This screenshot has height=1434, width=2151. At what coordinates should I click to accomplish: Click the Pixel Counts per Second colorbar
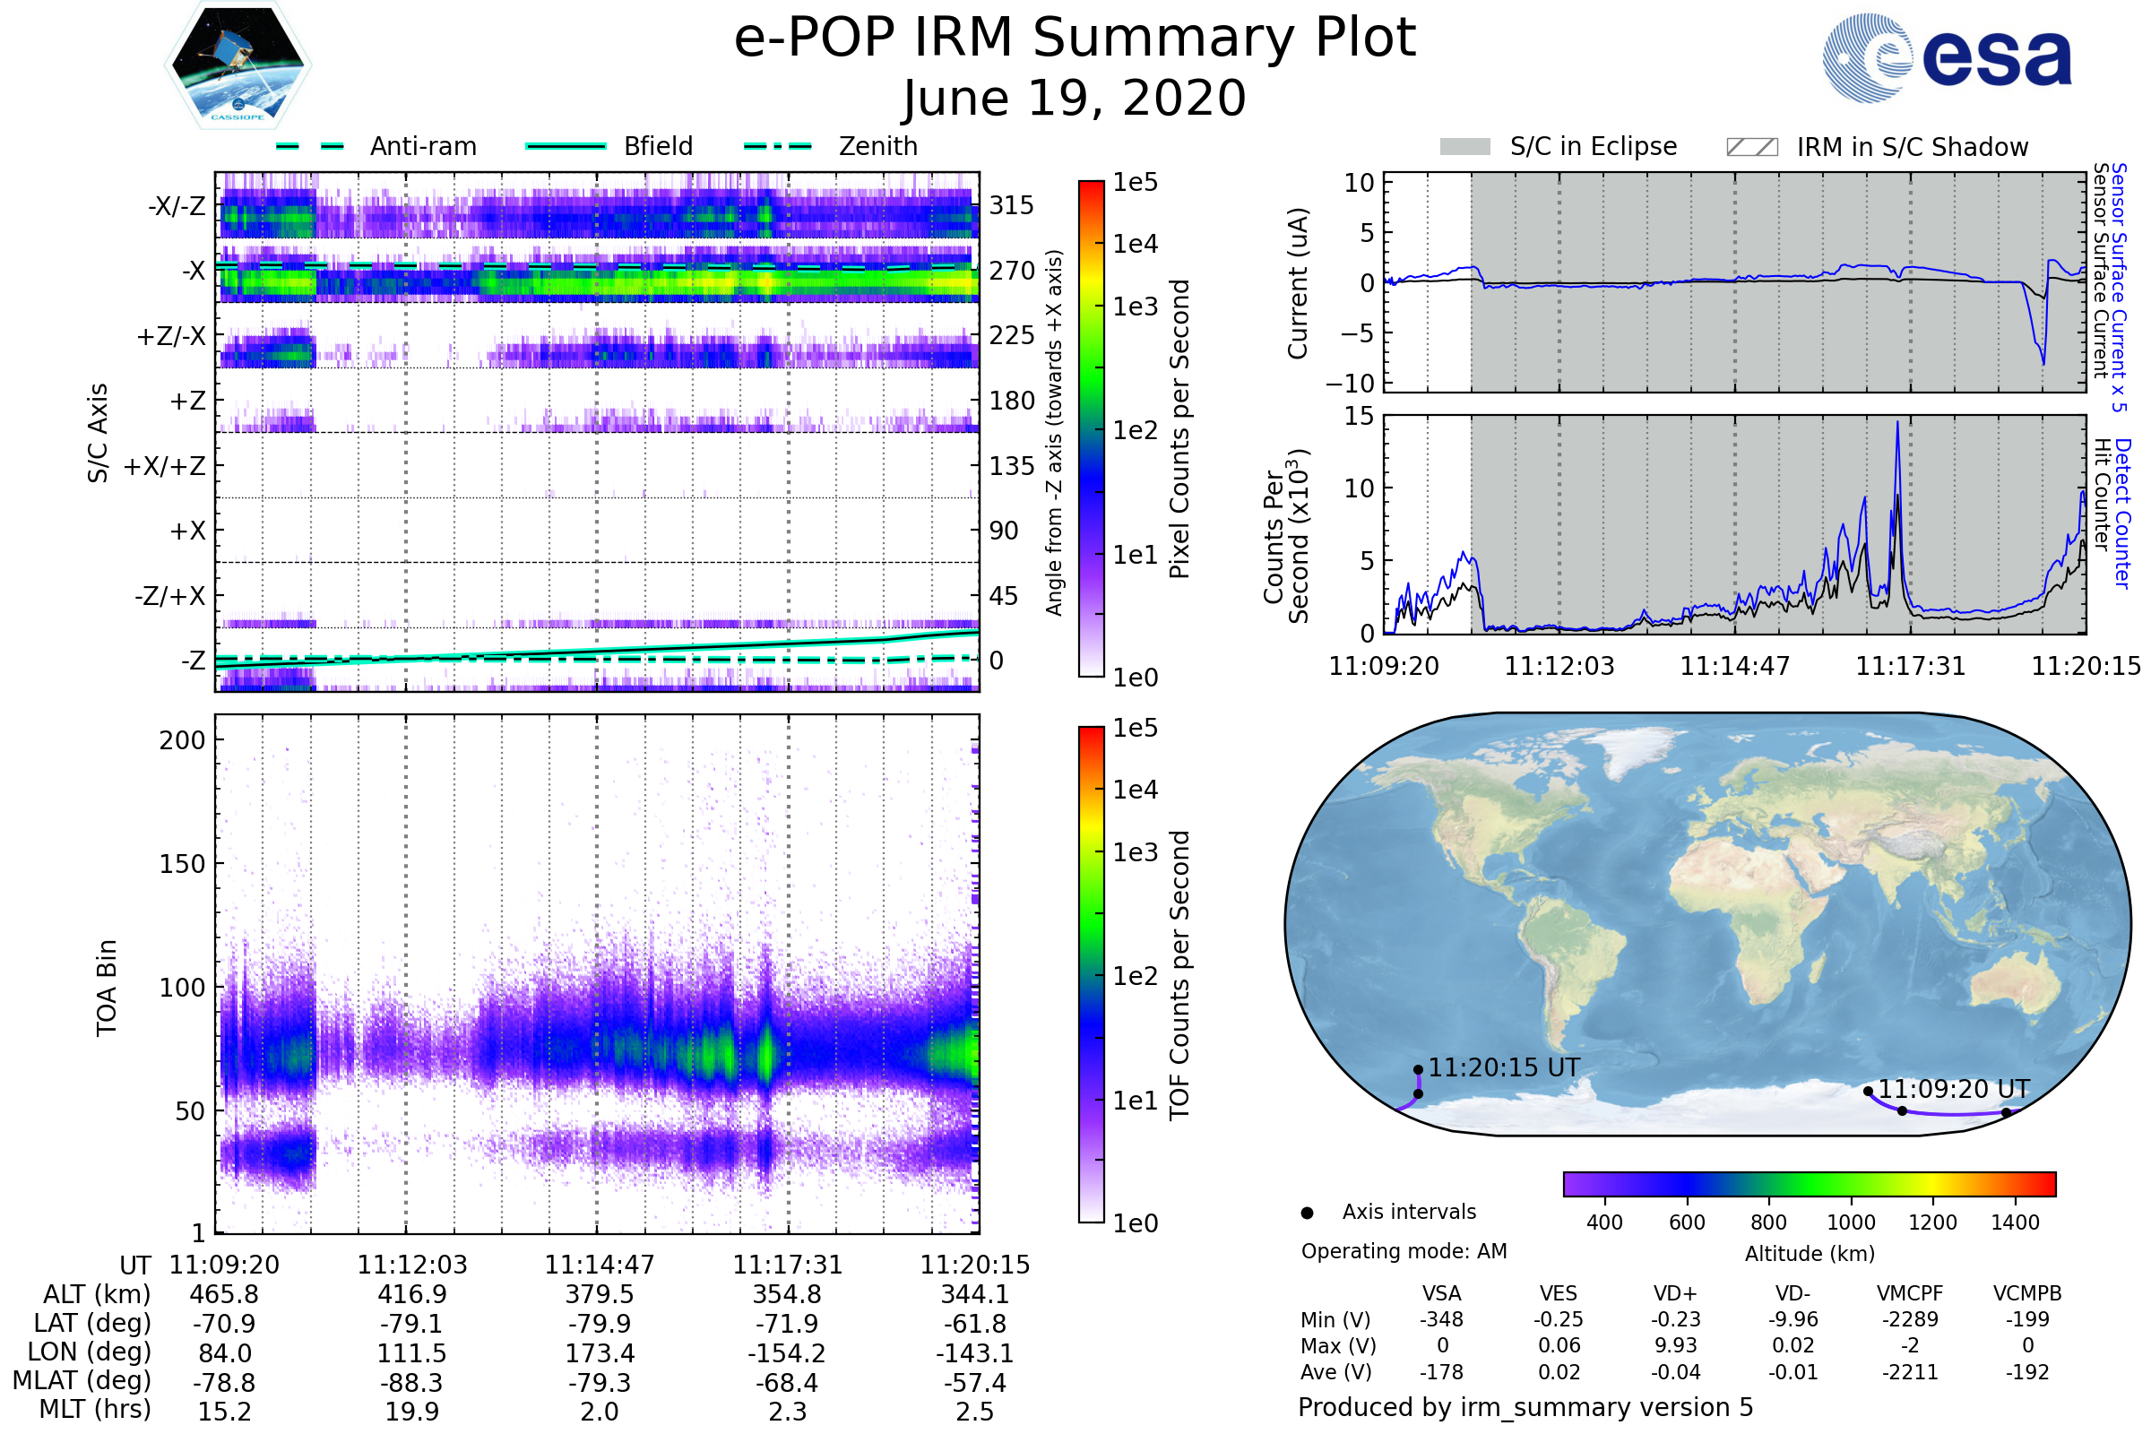pos(1091,430)
